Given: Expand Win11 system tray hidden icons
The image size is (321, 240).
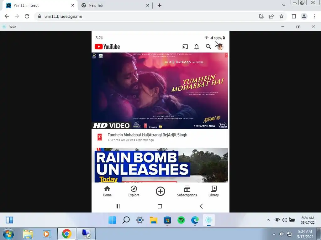Looking at the screenshot, I should point(268,220).
